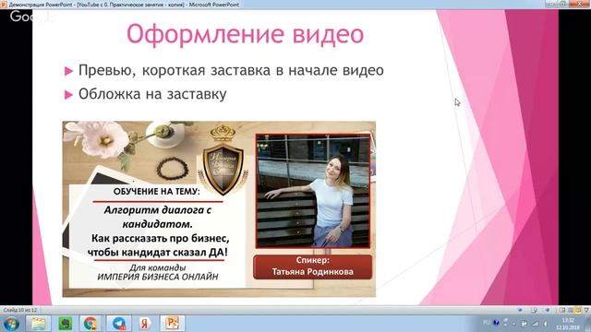
Task: Start Slide Show from status bar
Action: click(x=586, y=310)
